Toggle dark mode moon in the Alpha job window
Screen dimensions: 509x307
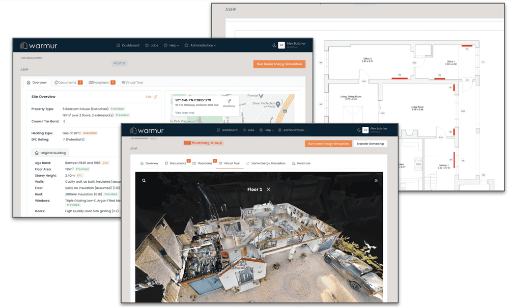click(x=274, y=45)
